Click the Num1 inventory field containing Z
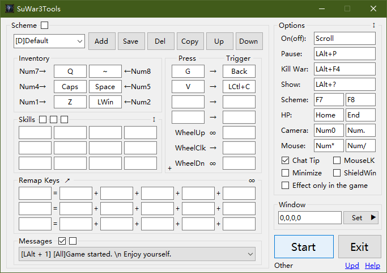This screenshot has height=273, width=387. coord(70,102)
